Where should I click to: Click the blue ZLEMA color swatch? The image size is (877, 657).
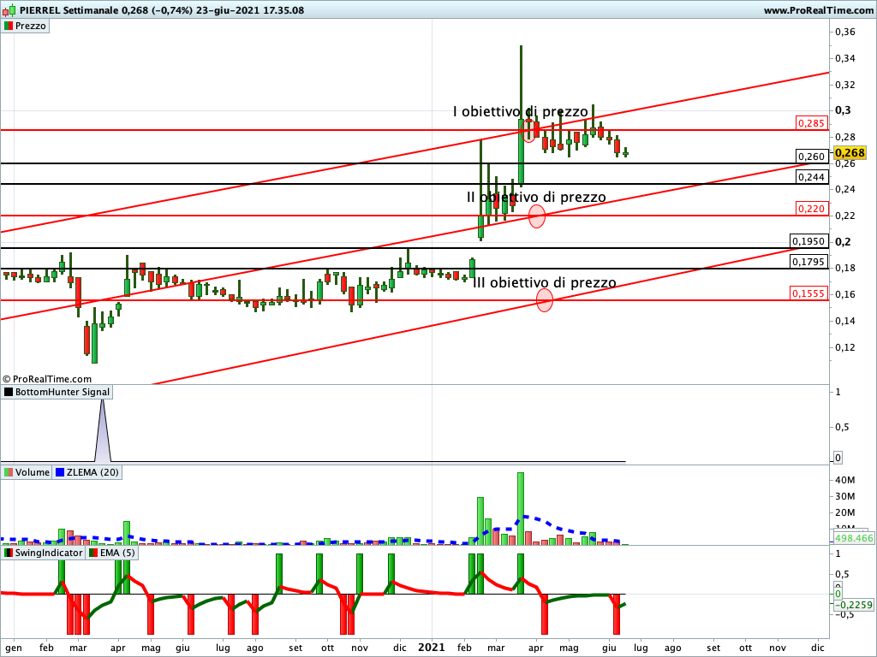[60, 472]
